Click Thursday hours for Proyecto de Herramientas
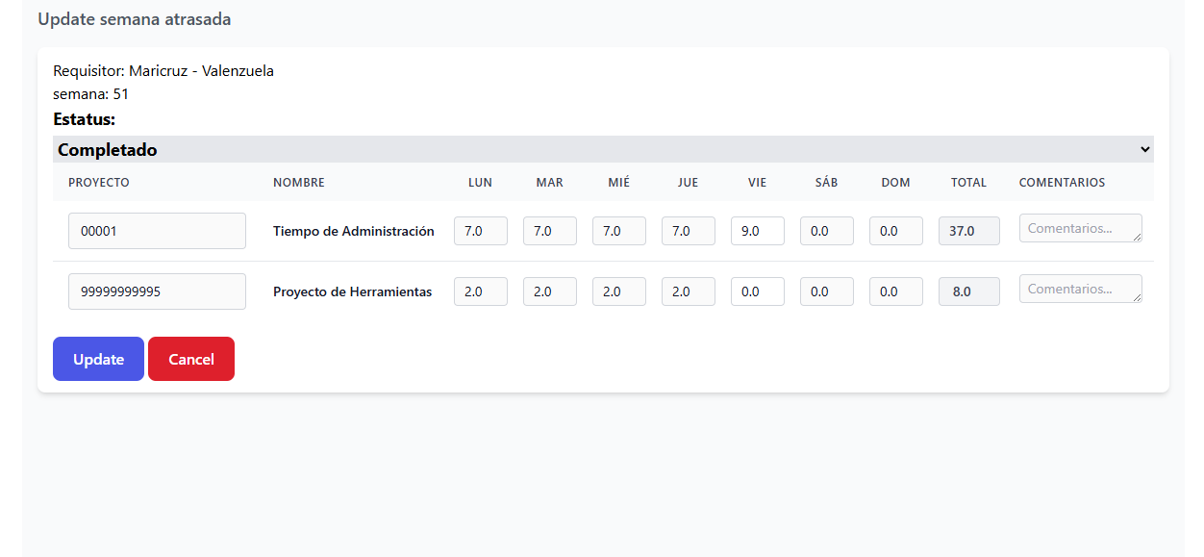The height and width of the screenshot is (557, 1204). (x=689, y=291)
